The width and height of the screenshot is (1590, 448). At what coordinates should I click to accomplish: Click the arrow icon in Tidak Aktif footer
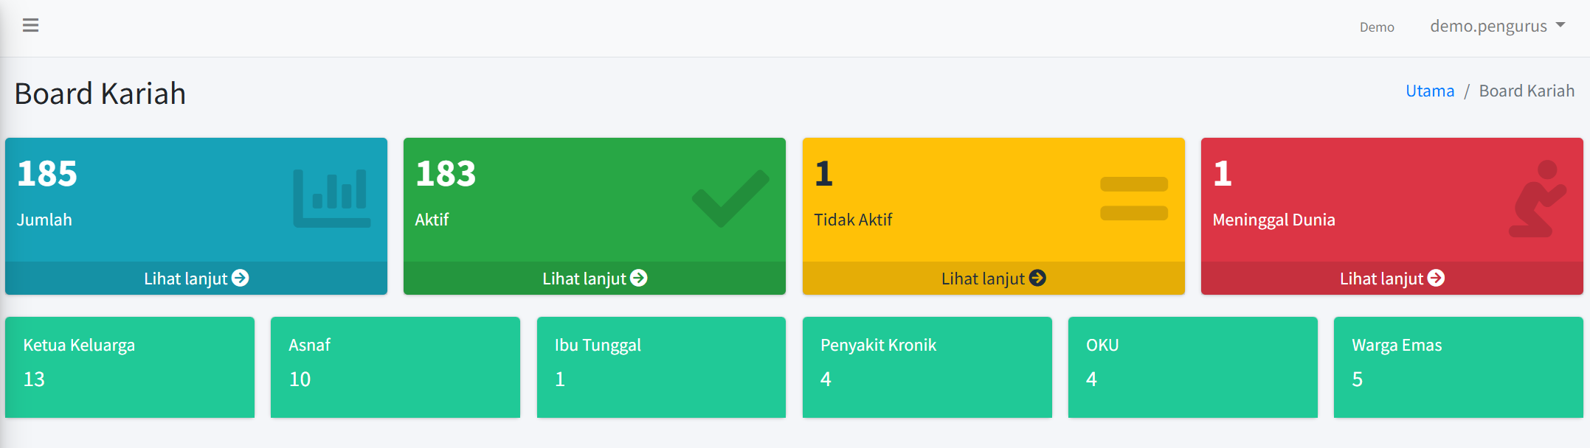click(x=1037, y=278)
